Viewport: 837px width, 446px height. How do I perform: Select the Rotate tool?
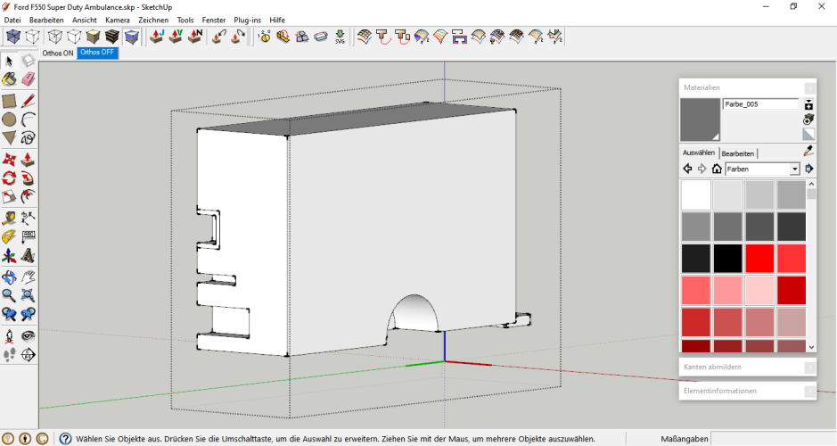pos(9,178)
